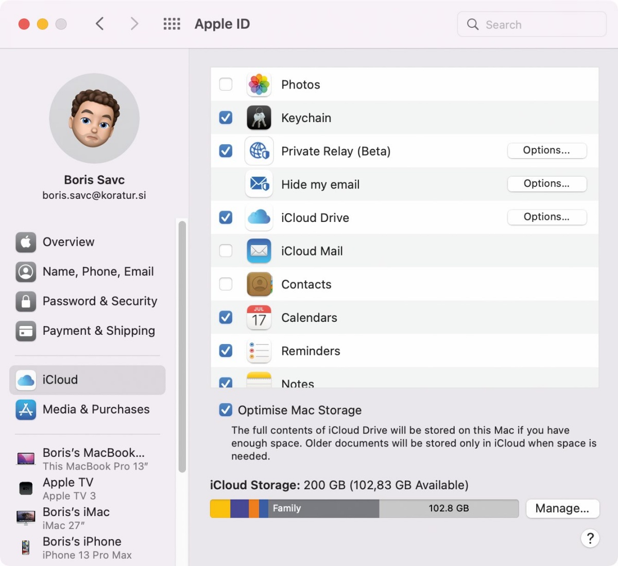Click the iMac device icon
This screenshot has width=618, height=566.
point(26,518)
